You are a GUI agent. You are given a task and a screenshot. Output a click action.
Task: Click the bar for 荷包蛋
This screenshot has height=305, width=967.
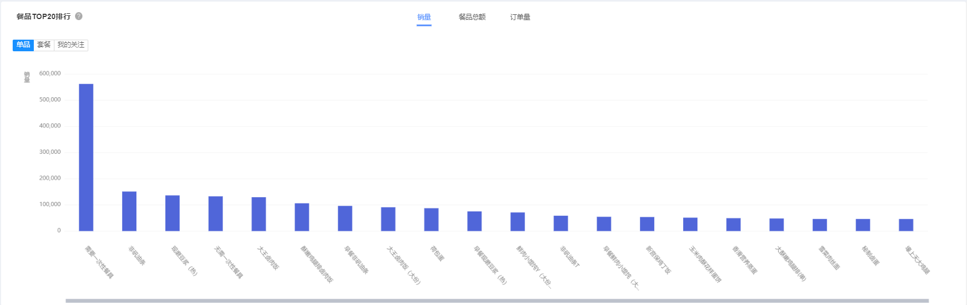point(431,219)
